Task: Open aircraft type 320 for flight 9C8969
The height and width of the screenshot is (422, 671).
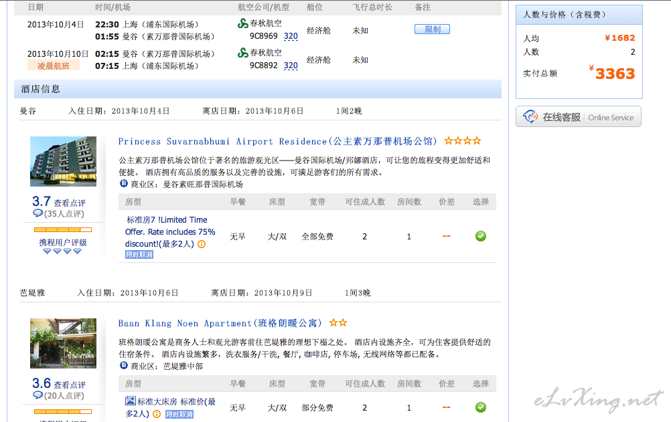Action: coord(291,36)
